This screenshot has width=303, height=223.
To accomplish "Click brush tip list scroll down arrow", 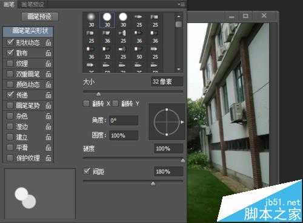I will [x=179, y=69].
